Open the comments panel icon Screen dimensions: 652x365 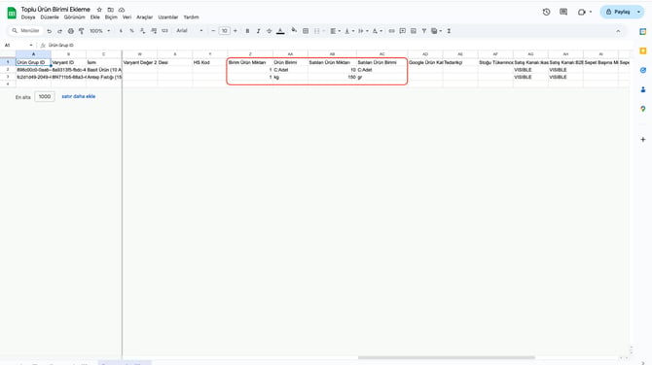[563, 12]
